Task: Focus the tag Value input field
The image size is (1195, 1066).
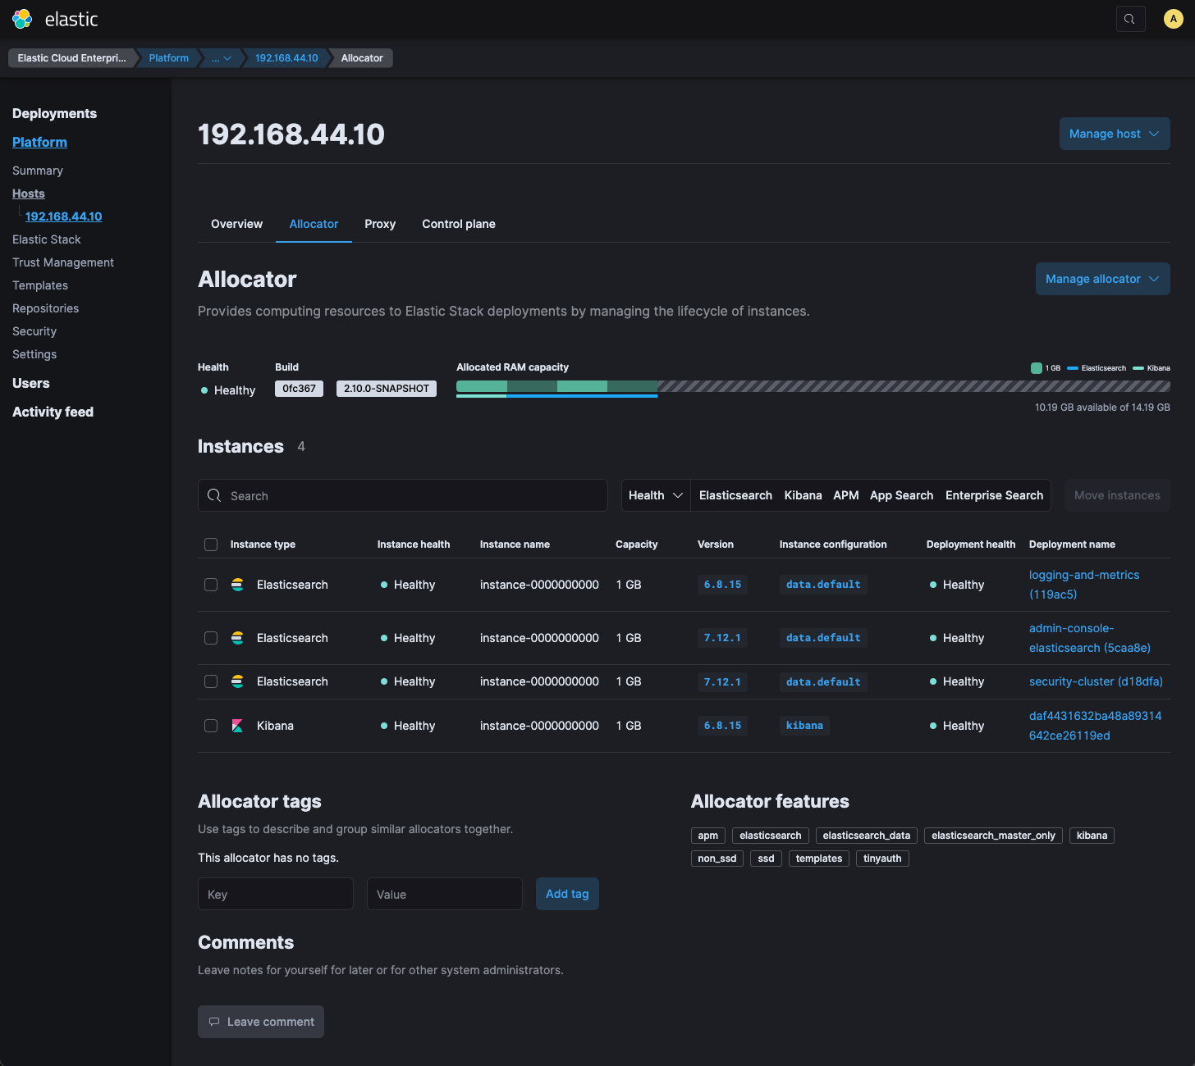Action: [x=445, y=894]
